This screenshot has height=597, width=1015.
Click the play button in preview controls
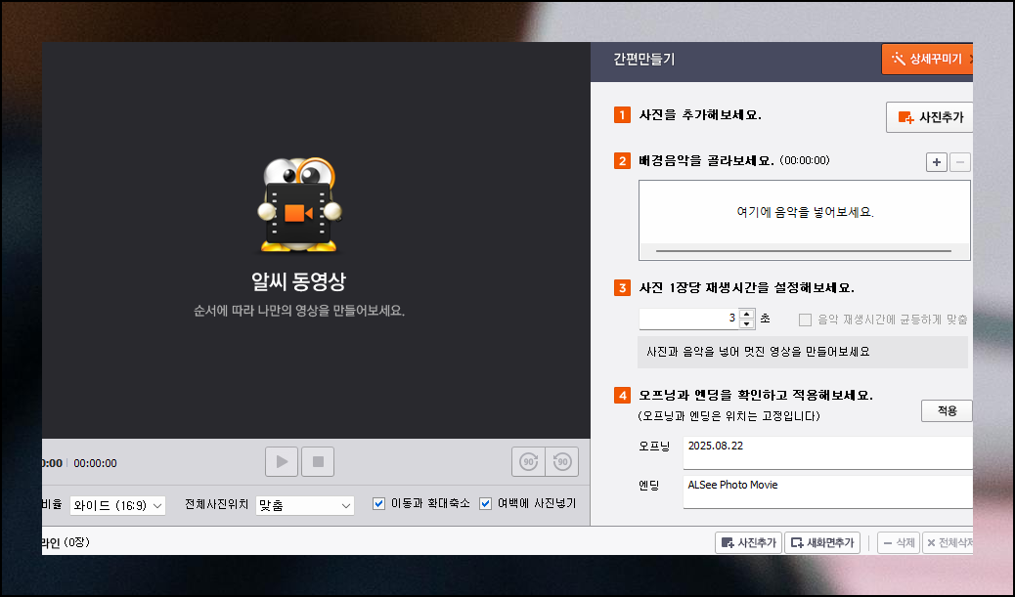point(282,462)
